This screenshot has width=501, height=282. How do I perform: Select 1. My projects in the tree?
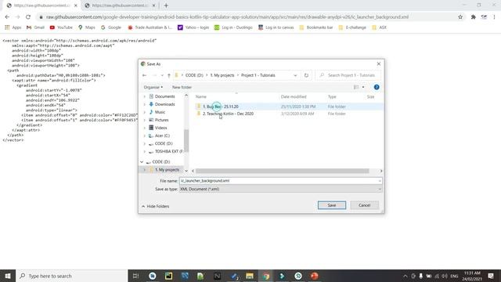pyautogui.click(x=167, y=170)
